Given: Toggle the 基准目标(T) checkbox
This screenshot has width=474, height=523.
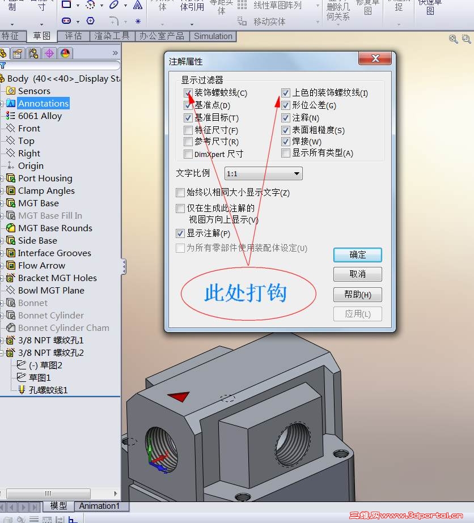Looking at the screenshot, I should coord(188,118).
